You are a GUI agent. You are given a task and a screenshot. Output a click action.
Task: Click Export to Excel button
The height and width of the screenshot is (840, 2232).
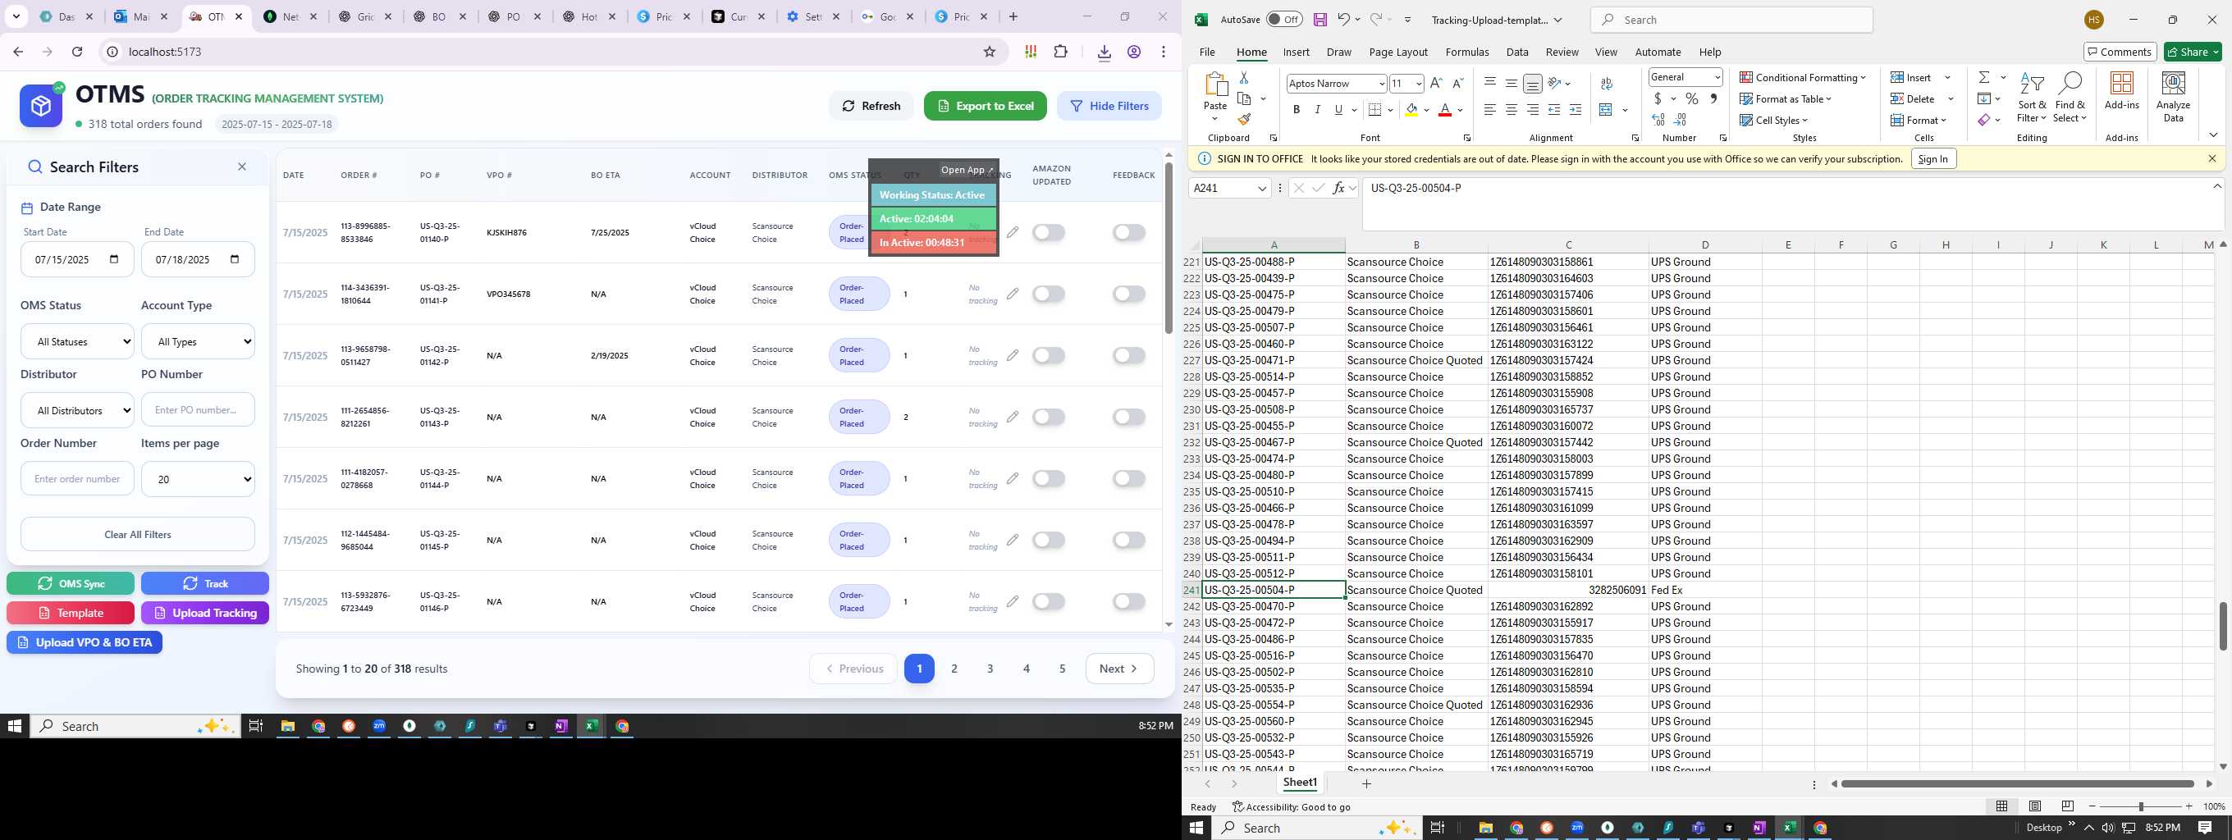click(x=986, y=106)
